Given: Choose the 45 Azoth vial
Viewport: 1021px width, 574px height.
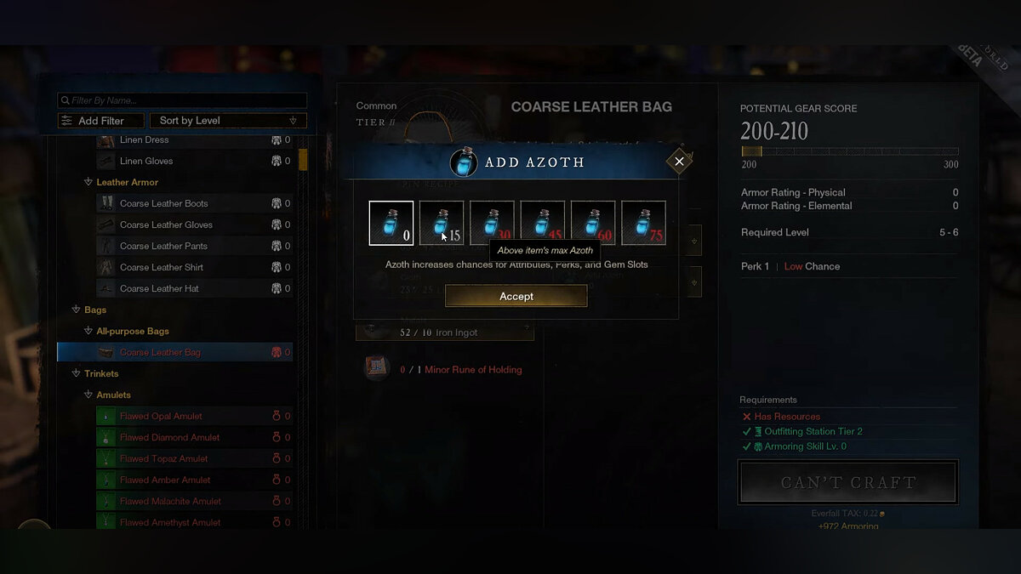Looking at the screenshot, I should pos(543,223).
